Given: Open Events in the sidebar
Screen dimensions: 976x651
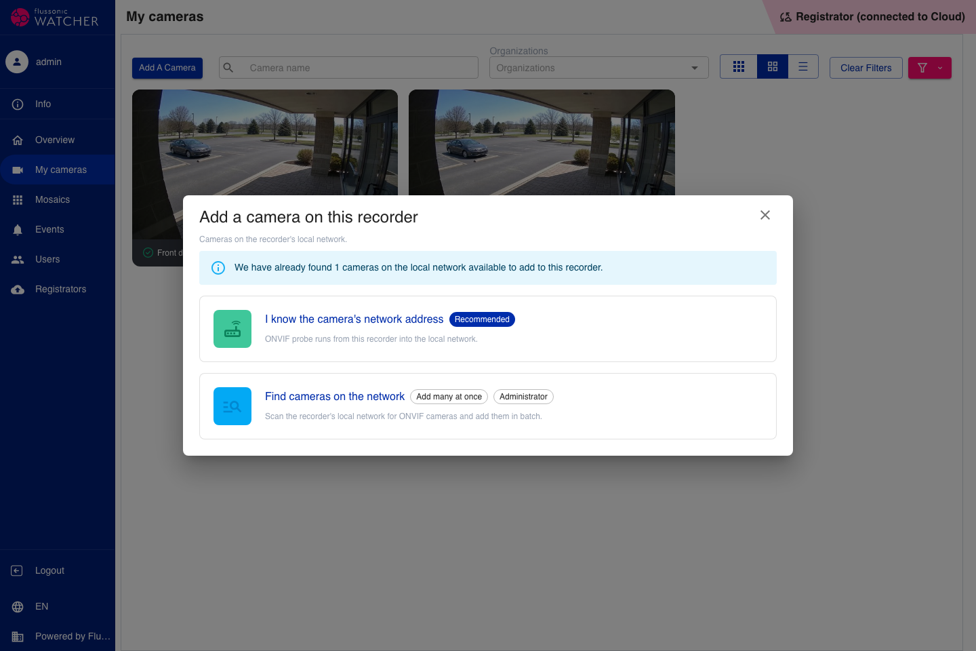Looking at the screenshot, I should coord(58,229).
